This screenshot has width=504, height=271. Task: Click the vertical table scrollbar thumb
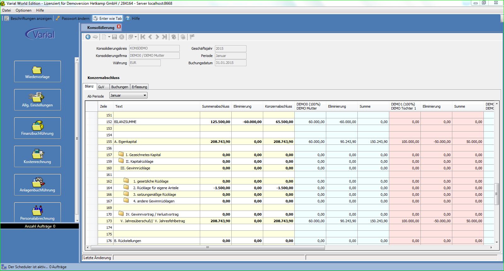pos(497,194)
